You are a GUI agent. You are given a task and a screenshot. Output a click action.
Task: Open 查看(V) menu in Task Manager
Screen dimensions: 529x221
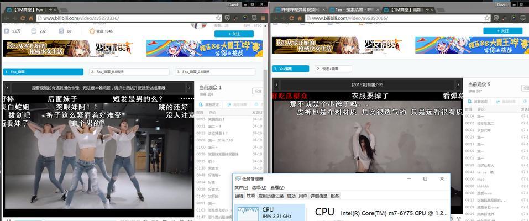tap(277, 188)
